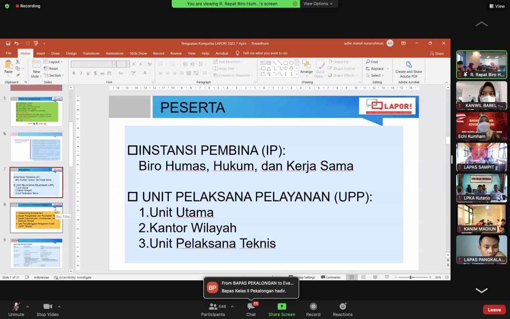Click the Insert ribbon tab

41,53
